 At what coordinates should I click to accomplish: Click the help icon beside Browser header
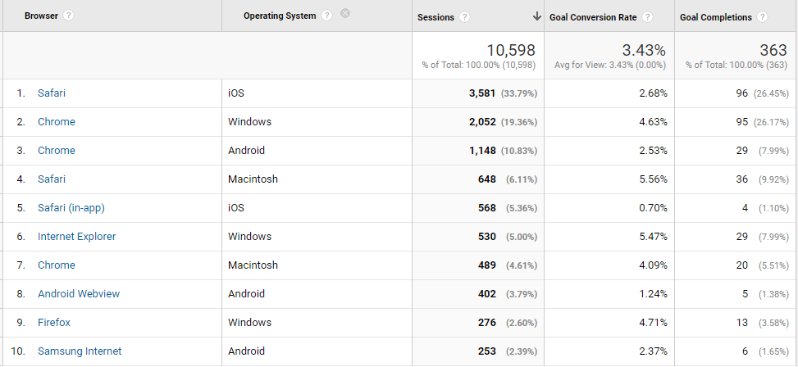click(x=69, y=16)
